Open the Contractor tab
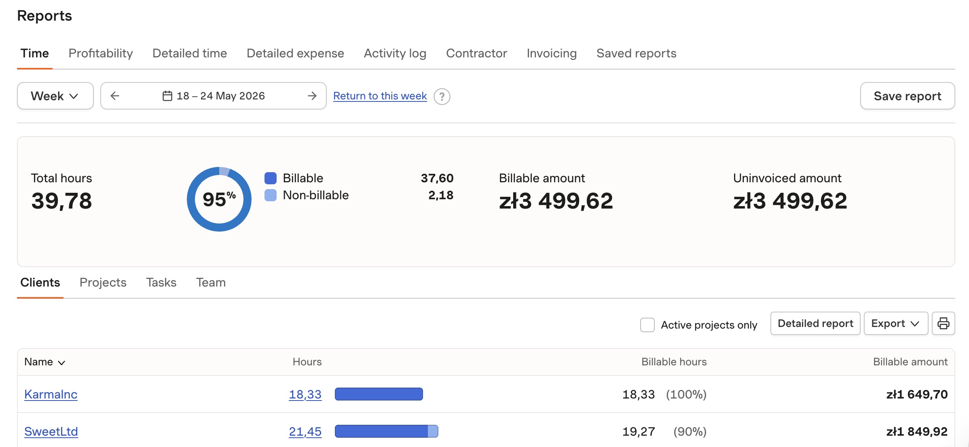969x447 pixels. pos(476,53)
